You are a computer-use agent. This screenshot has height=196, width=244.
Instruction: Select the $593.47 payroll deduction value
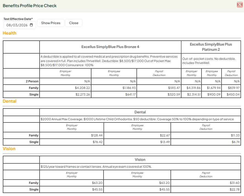pos(174,88)
